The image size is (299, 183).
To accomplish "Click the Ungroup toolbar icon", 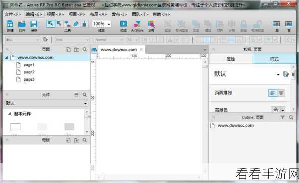I will pyautogui.click(x=181, y=24).
